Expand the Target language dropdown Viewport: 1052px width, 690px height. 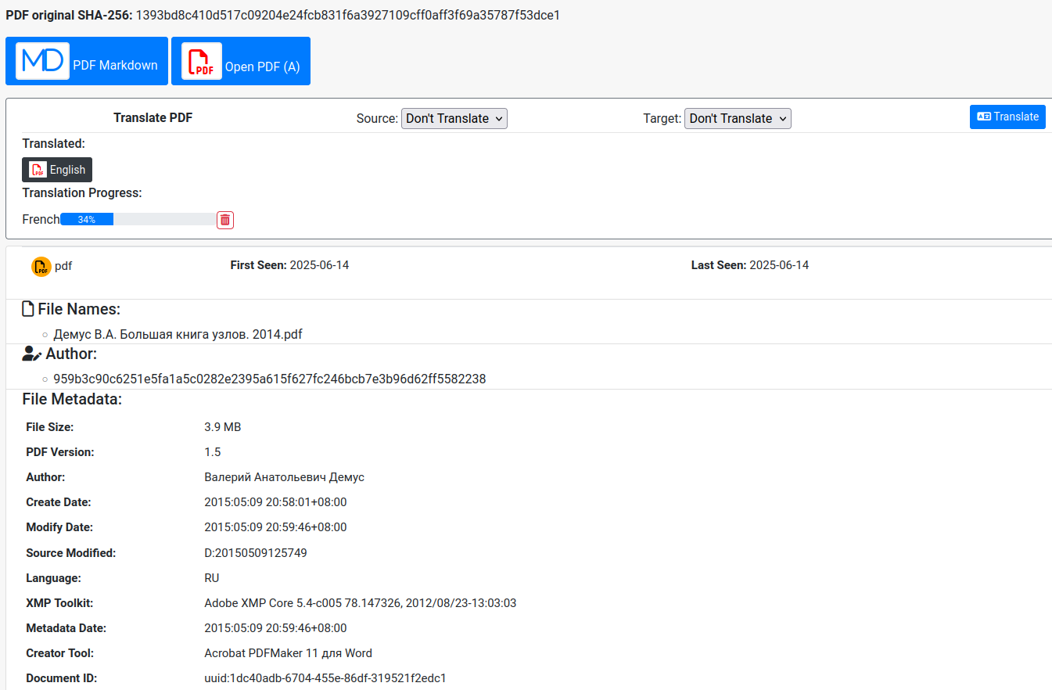[738, 118]
